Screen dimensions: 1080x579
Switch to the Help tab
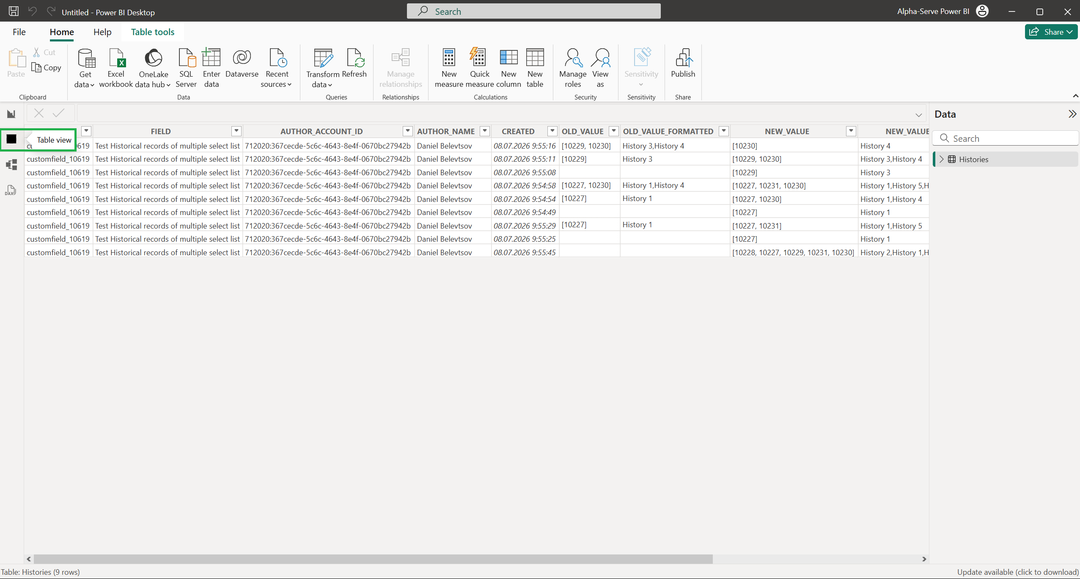pyautogui.click(x=102, y=32)
